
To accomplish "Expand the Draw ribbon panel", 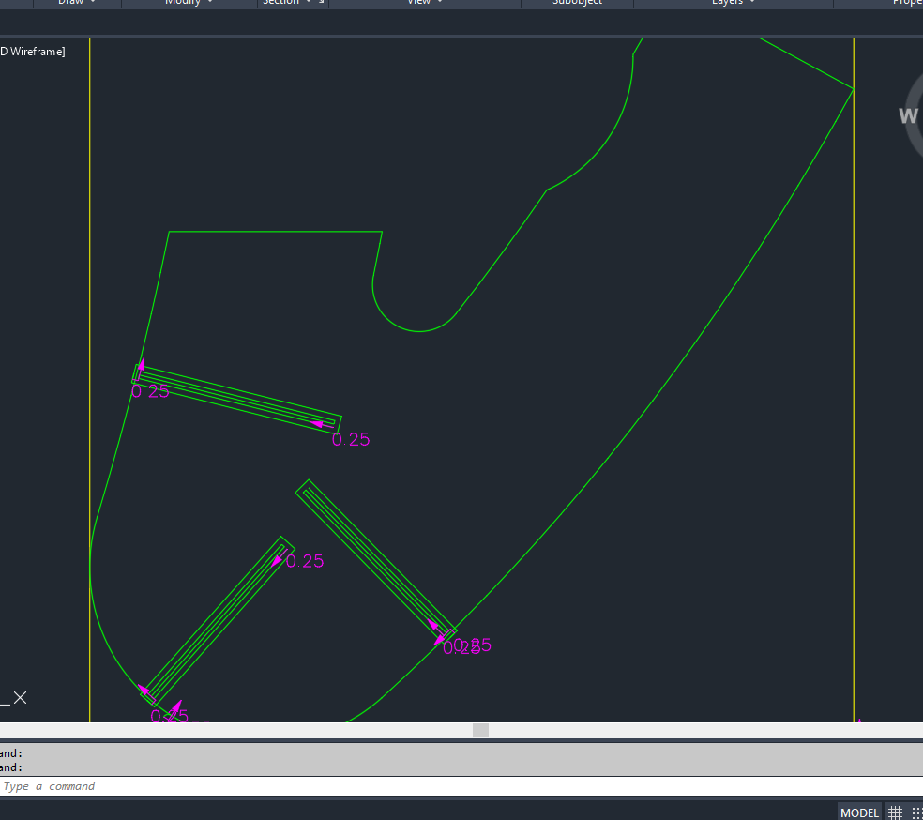I will 77,3.
